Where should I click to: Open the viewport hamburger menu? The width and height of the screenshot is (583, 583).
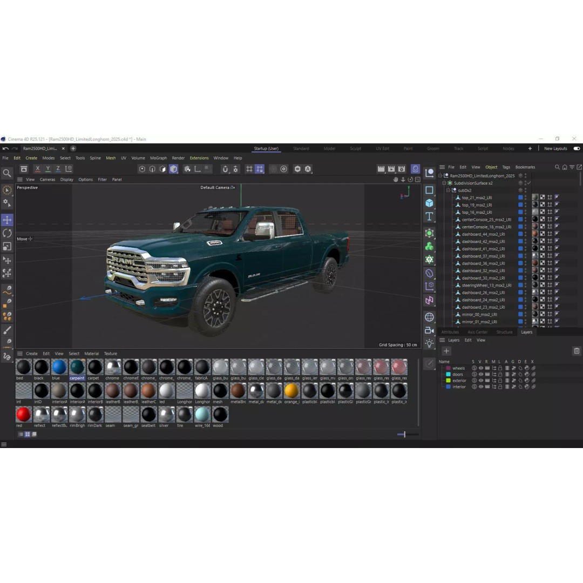(20, 180)
